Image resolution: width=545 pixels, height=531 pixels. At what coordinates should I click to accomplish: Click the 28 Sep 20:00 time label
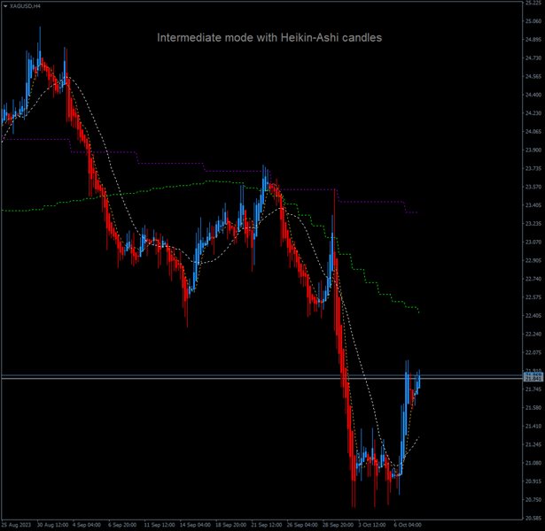(x=339, y=525)
